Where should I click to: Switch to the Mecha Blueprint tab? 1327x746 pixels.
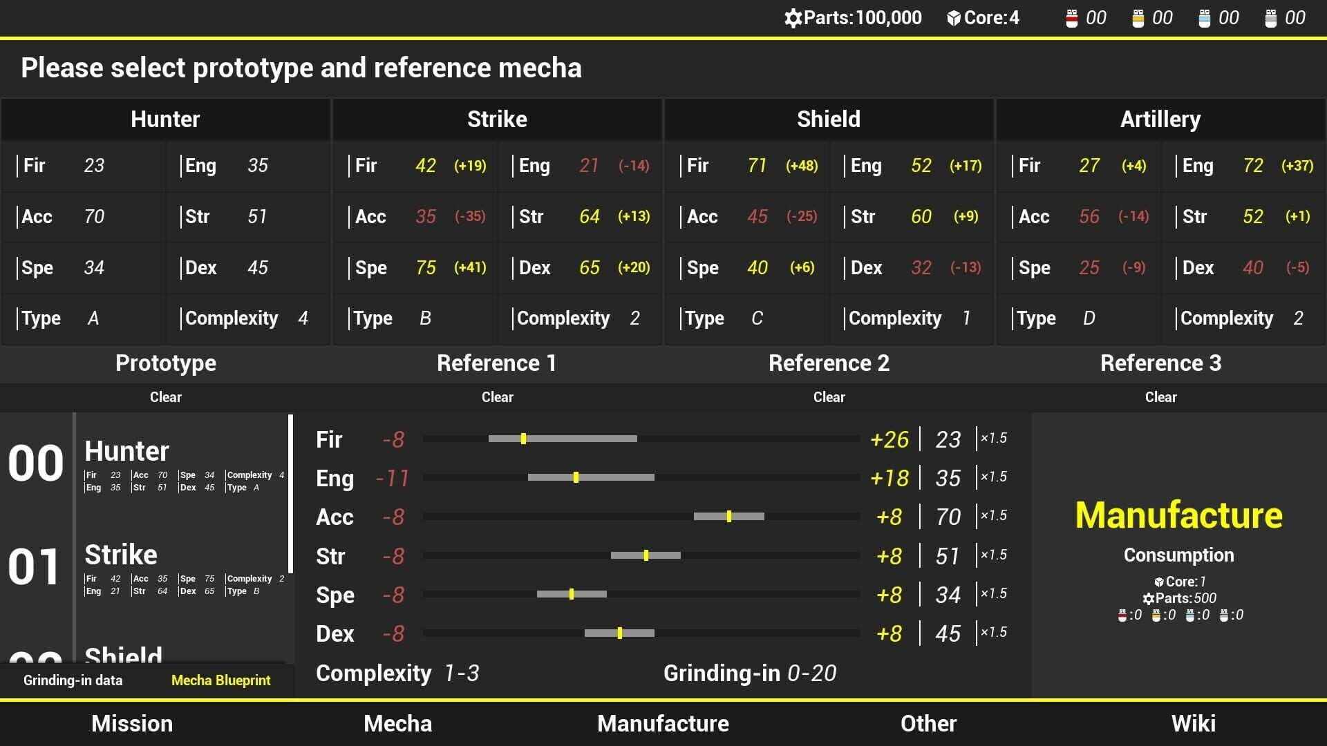click(220, 680)
